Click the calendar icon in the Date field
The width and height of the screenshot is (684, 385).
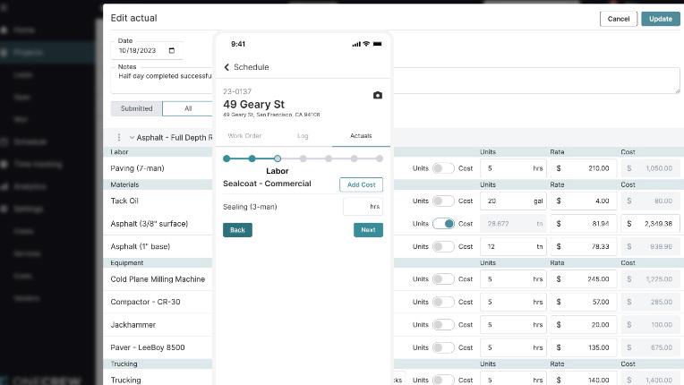[x=173, y=51]
